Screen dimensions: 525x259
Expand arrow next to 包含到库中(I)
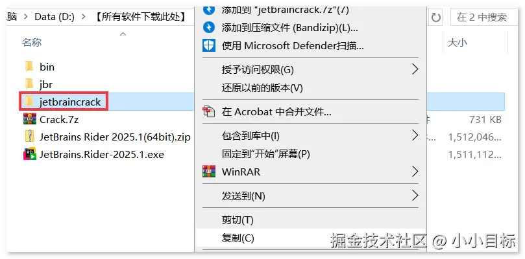415,136
